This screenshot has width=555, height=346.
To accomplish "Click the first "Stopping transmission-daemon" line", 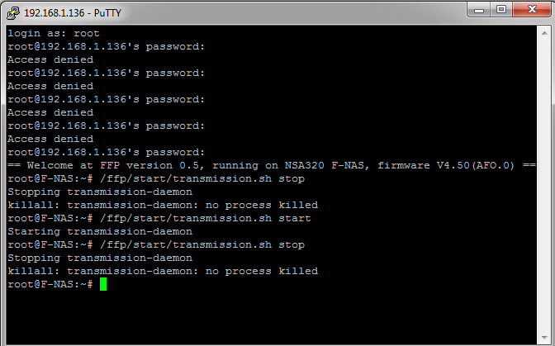I will coord(100,192).
